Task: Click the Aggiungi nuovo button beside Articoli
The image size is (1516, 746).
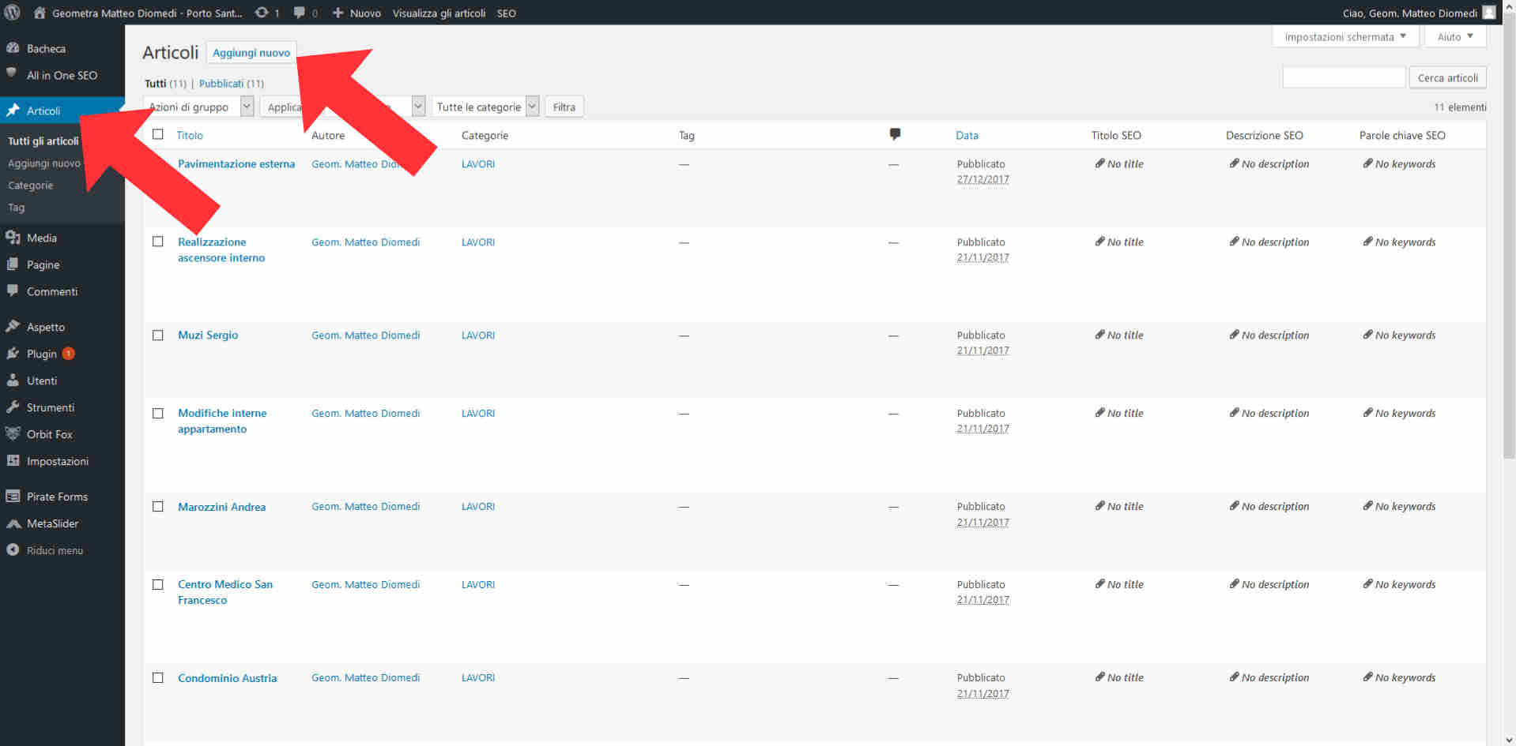Action: (251, 52)
